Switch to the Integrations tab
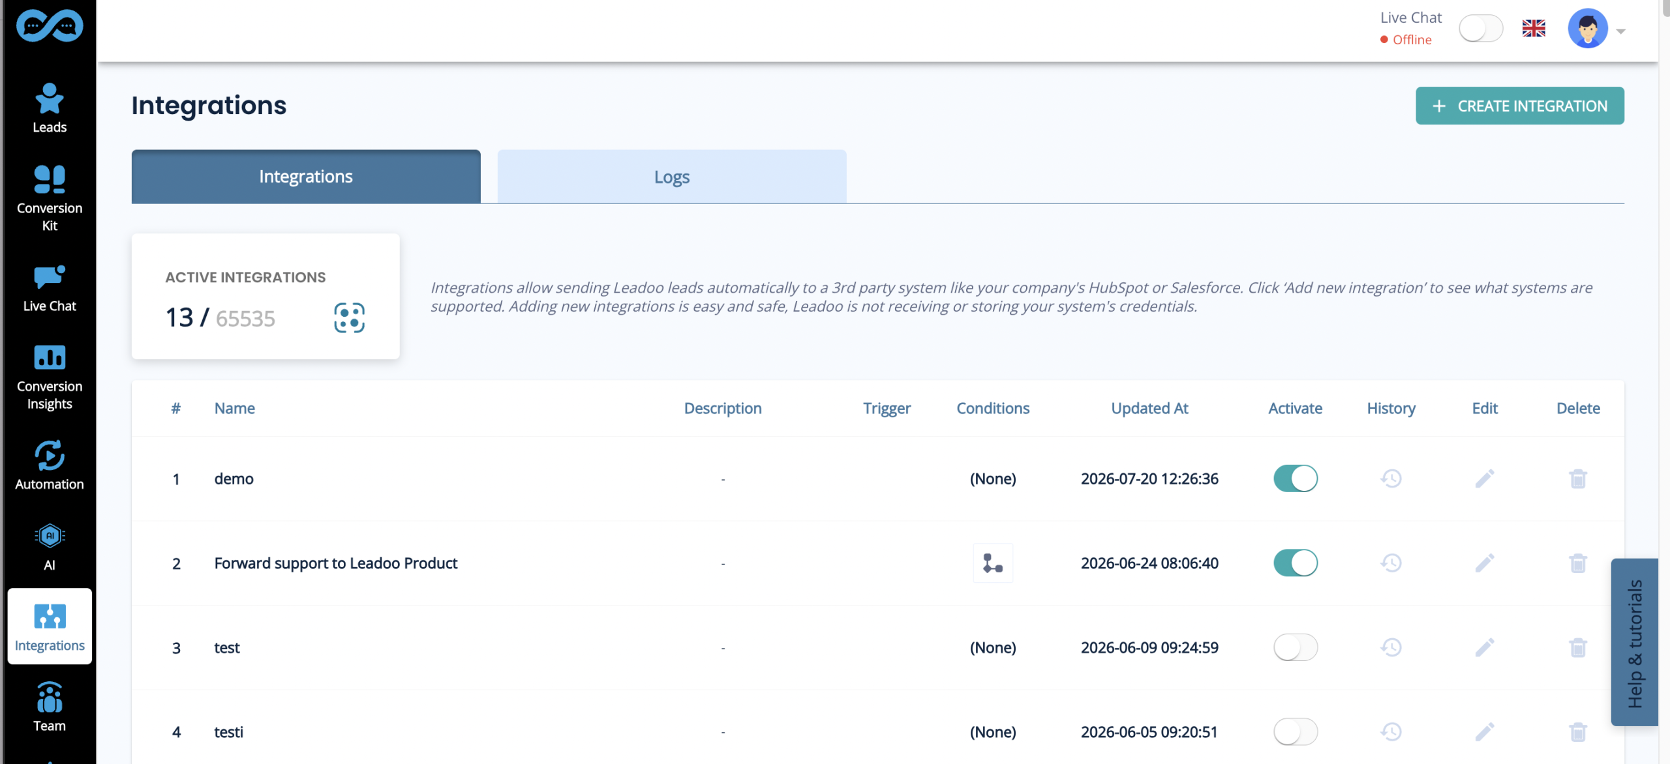 [x=306, y=177]
